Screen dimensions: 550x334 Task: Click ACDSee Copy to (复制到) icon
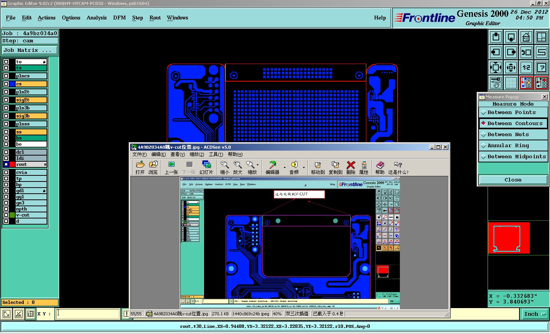335,167
